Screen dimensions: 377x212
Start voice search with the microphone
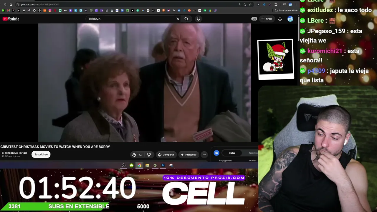point(198,19)
